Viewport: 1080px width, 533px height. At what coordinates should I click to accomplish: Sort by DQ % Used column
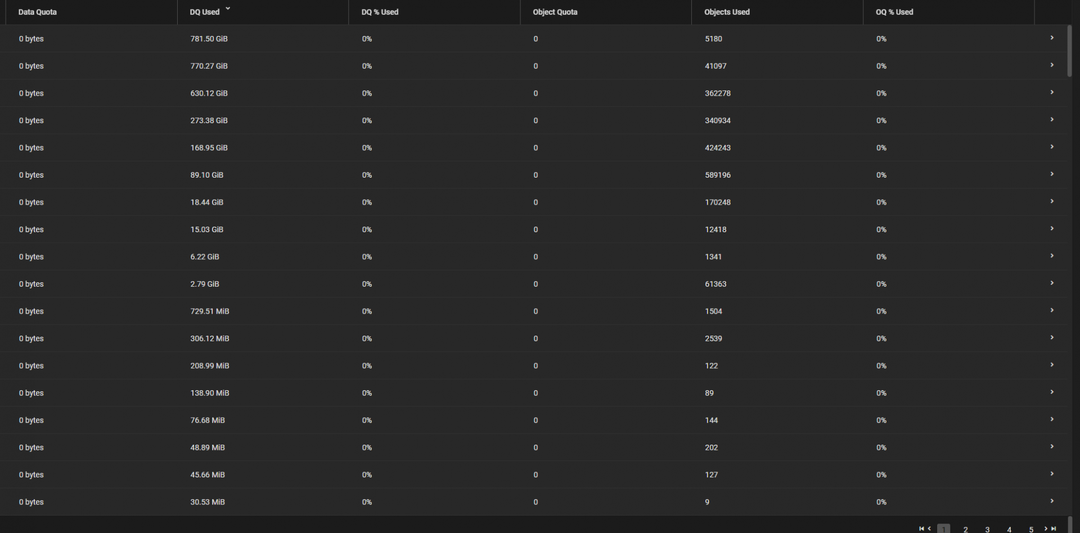coord(380,12)
